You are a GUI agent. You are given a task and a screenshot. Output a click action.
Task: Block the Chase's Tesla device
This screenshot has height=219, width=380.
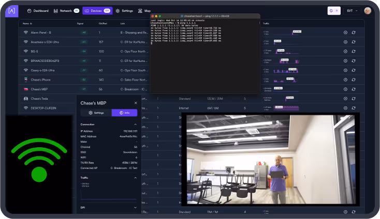pos(346,99)
